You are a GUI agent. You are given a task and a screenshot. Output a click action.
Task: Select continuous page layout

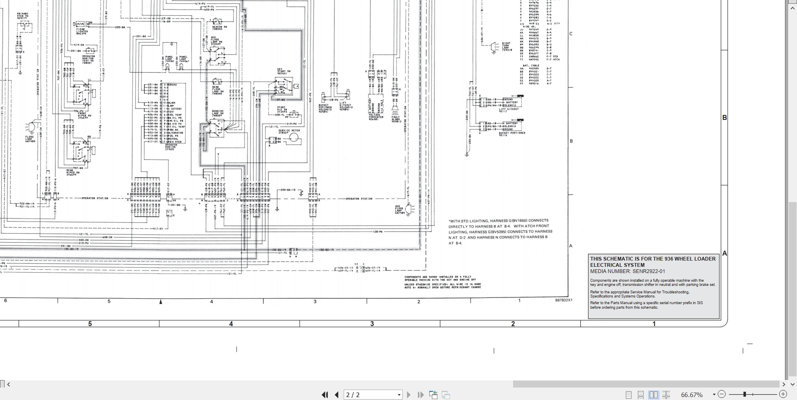[641, 395]
